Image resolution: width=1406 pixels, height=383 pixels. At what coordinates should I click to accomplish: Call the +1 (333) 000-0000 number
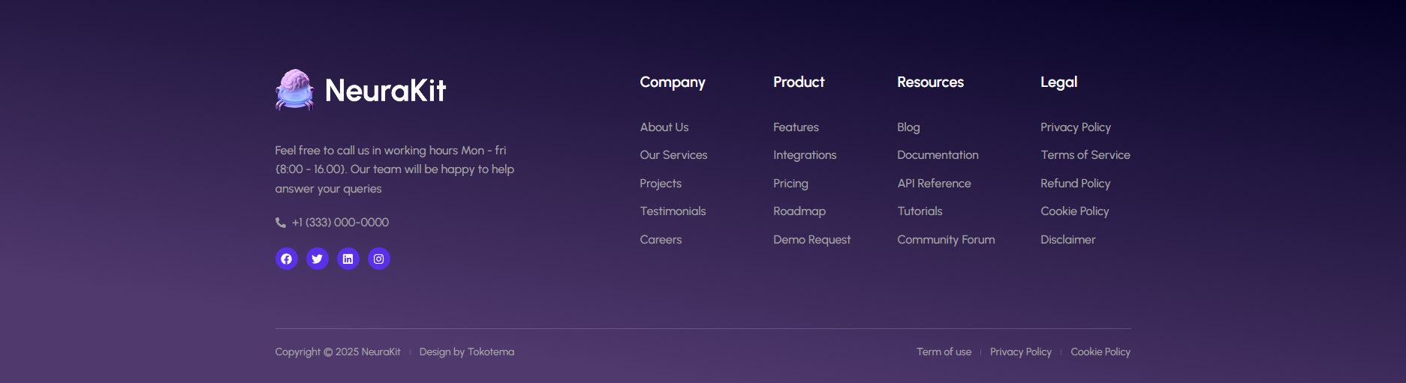tap(340, 223)
